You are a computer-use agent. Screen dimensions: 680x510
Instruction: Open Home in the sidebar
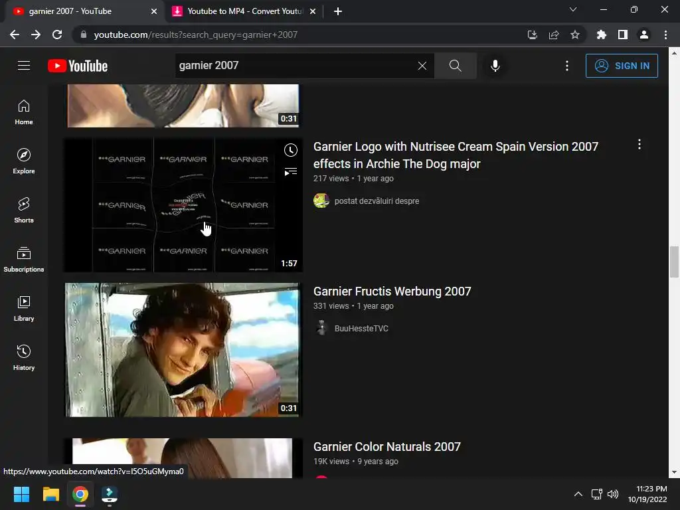24,112
